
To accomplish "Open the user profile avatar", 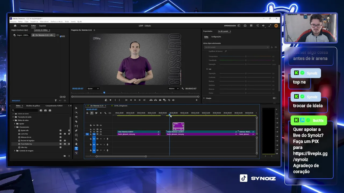I will click(x=276, y=26).
